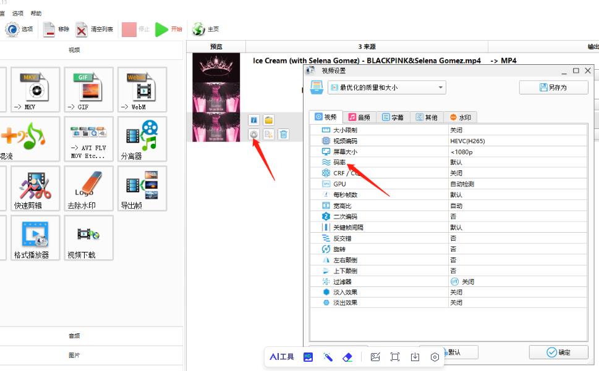Screen dimensions: 599x371
Task: Click the video thumbnail preview in task list
Action: 216,98
